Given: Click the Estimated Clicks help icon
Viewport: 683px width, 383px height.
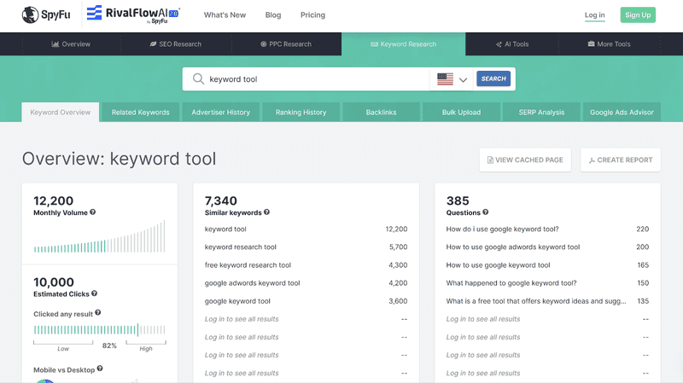Looking at the screenshot, I should click(94, 293).
